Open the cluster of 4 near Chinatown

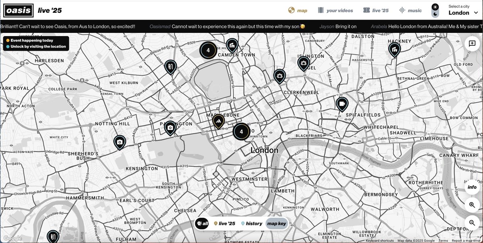241,131
